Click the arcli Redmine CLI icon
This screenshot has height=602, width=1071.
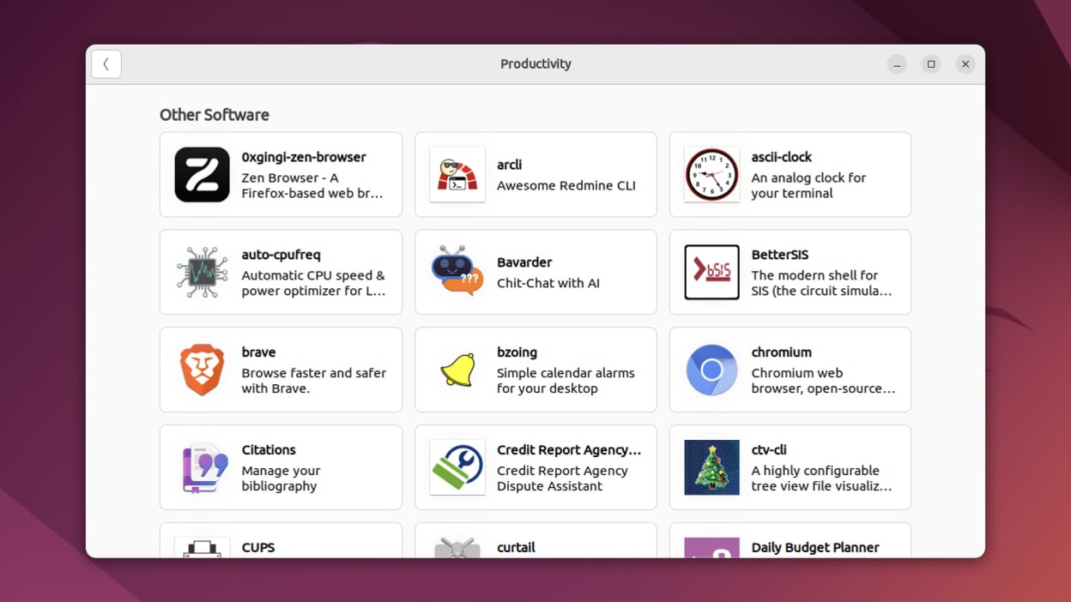click(457, 175)
